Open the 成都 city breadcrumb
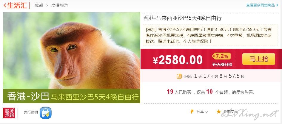 [39, 5]
